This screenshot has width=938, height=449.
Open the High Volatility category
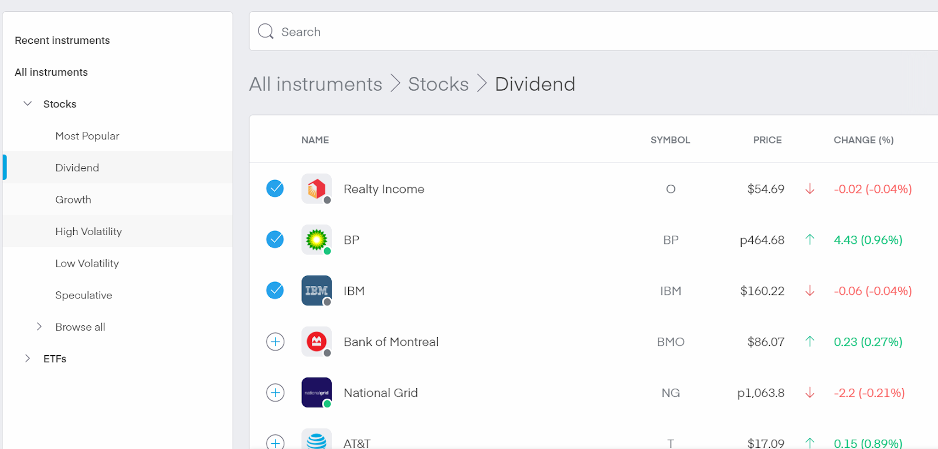(x=89, y=232)
